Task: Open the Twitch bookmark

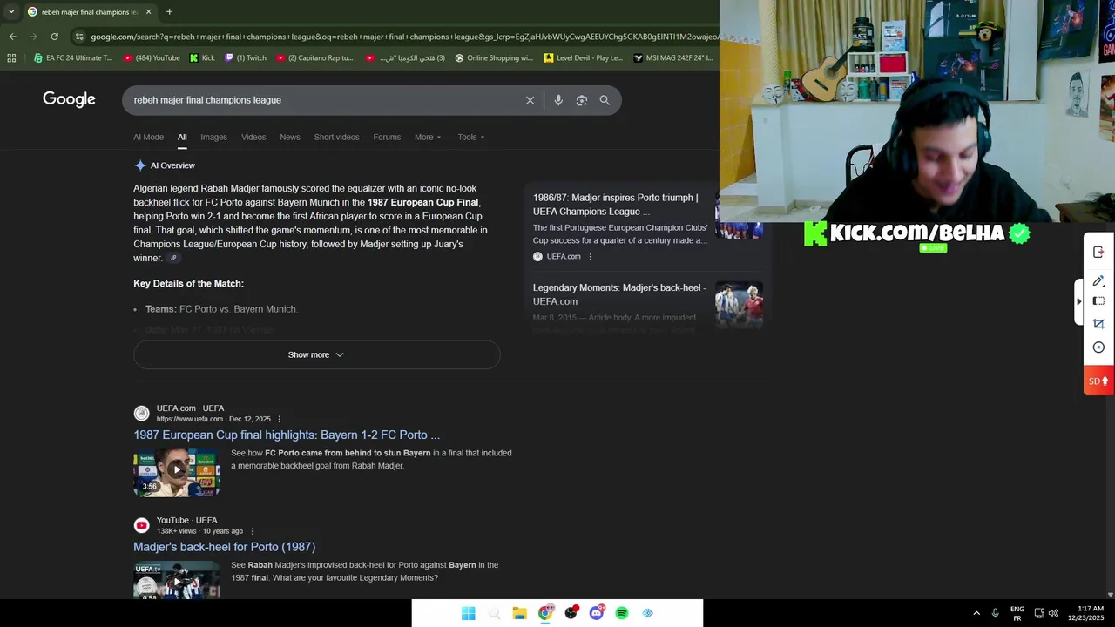Action: (x=246, y=58)
